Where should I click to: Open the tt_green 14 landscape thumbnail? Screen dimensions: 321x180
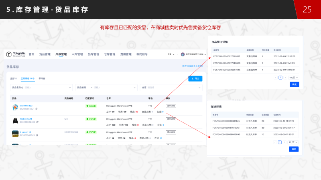coord(15,134)
